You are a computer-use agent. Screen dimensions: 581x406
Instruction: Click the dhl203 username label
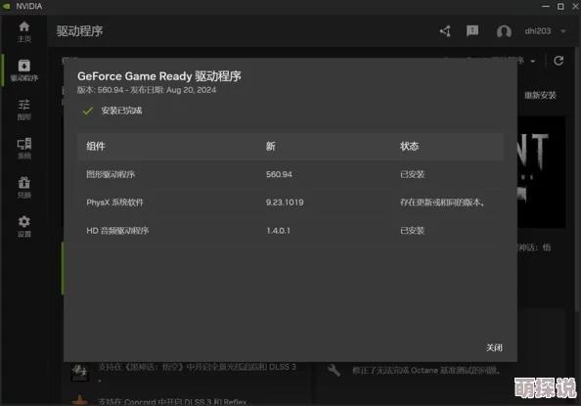538,31
